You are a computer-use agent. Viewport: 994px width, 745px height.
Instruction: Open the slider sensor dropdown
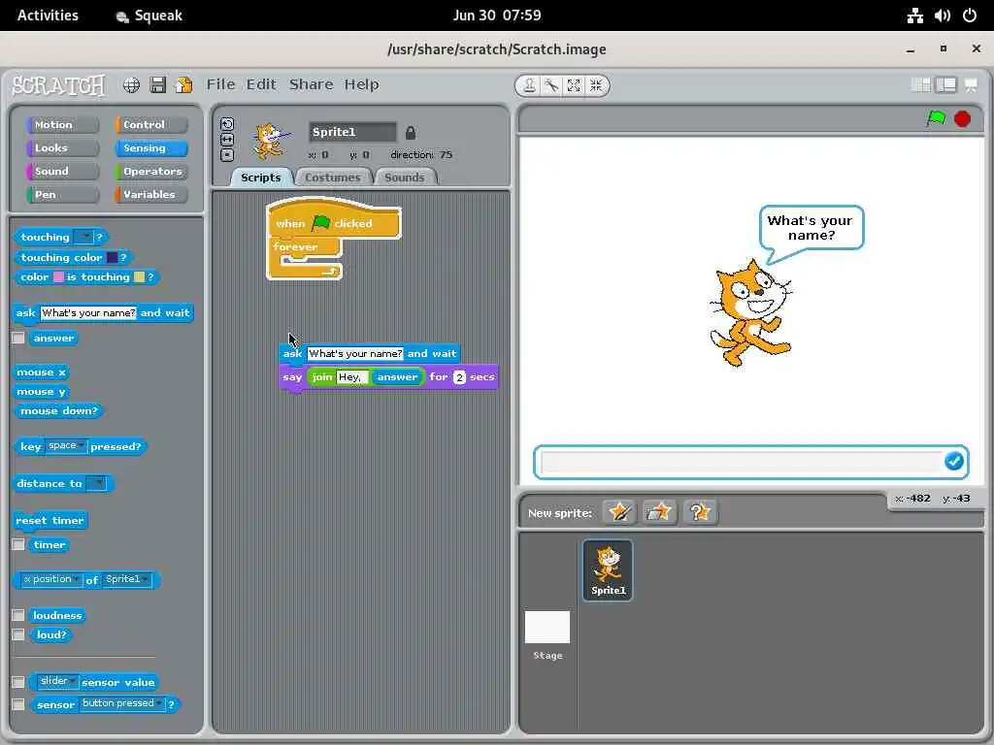pyautogui.click(x=57, y=682)
